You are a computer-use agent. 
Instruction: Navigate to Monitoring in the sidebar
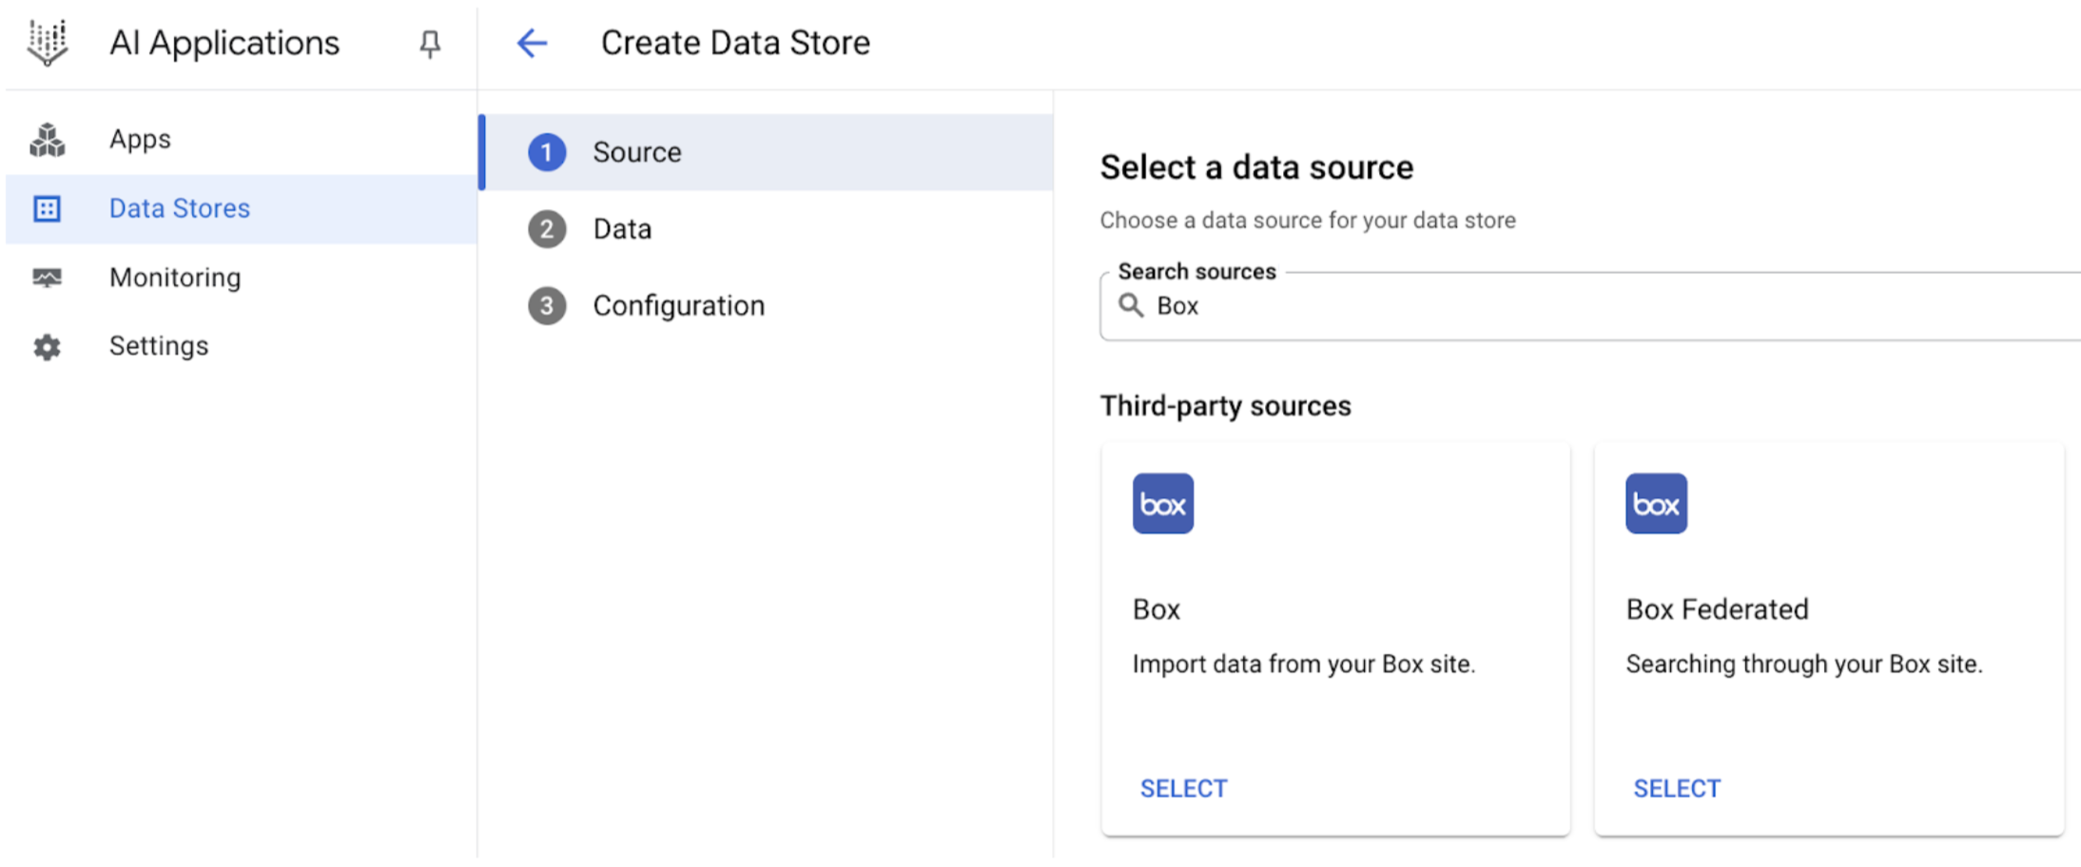click(x=175, y=277)
